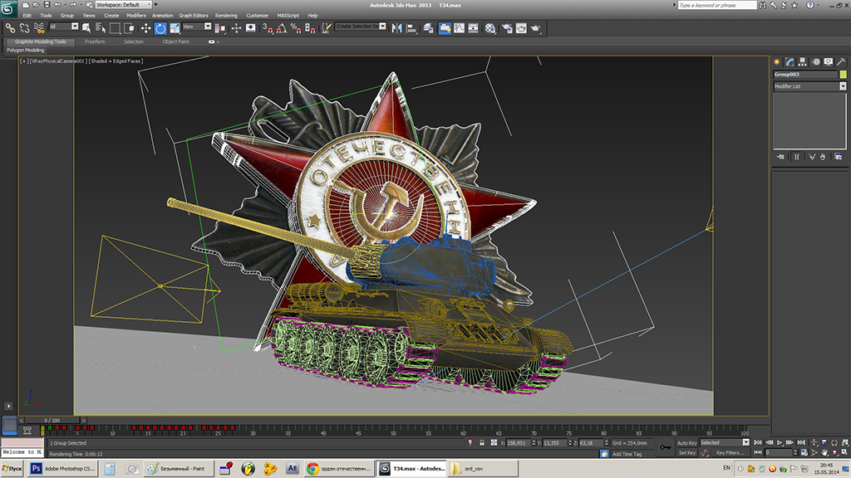Click Use Pivot Point Center icon
851x478 pixels.
point(220,28)
